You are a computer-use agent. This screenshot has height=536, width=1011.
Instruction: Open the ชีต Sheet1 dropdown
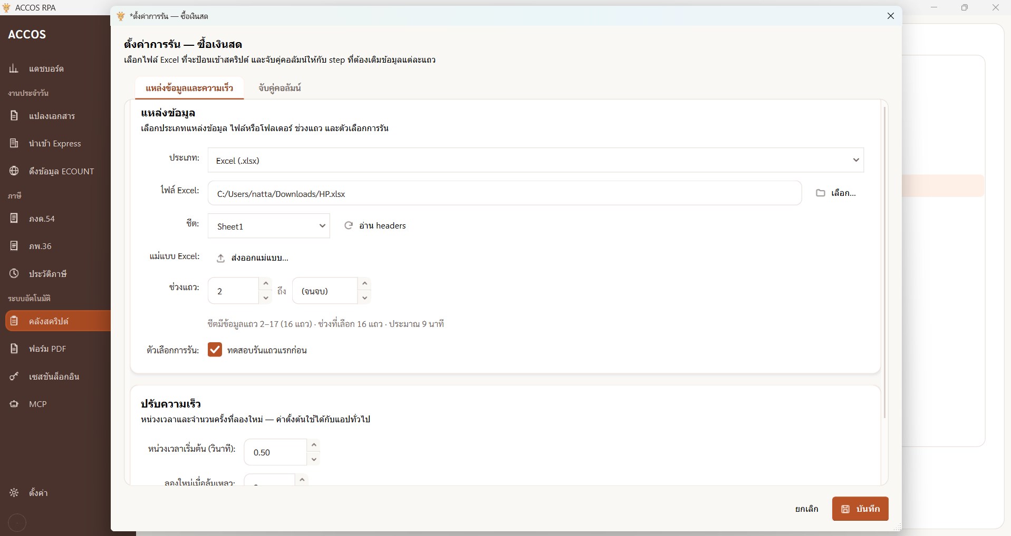(x=269, y=226)
